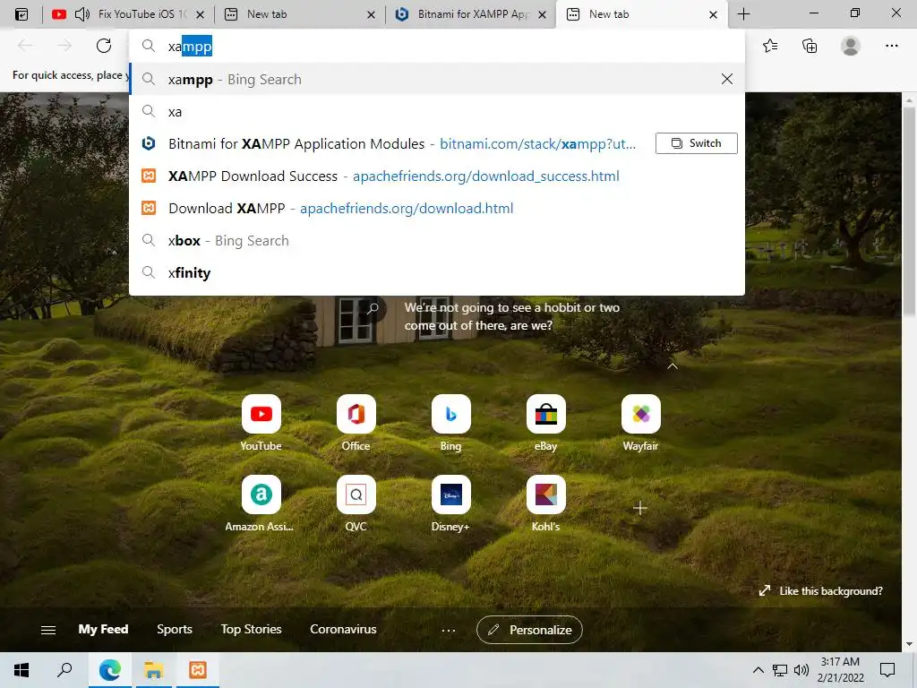Collapse quick links with the chevron
This screenshot has width=917, height=688.
pos(673,366)
